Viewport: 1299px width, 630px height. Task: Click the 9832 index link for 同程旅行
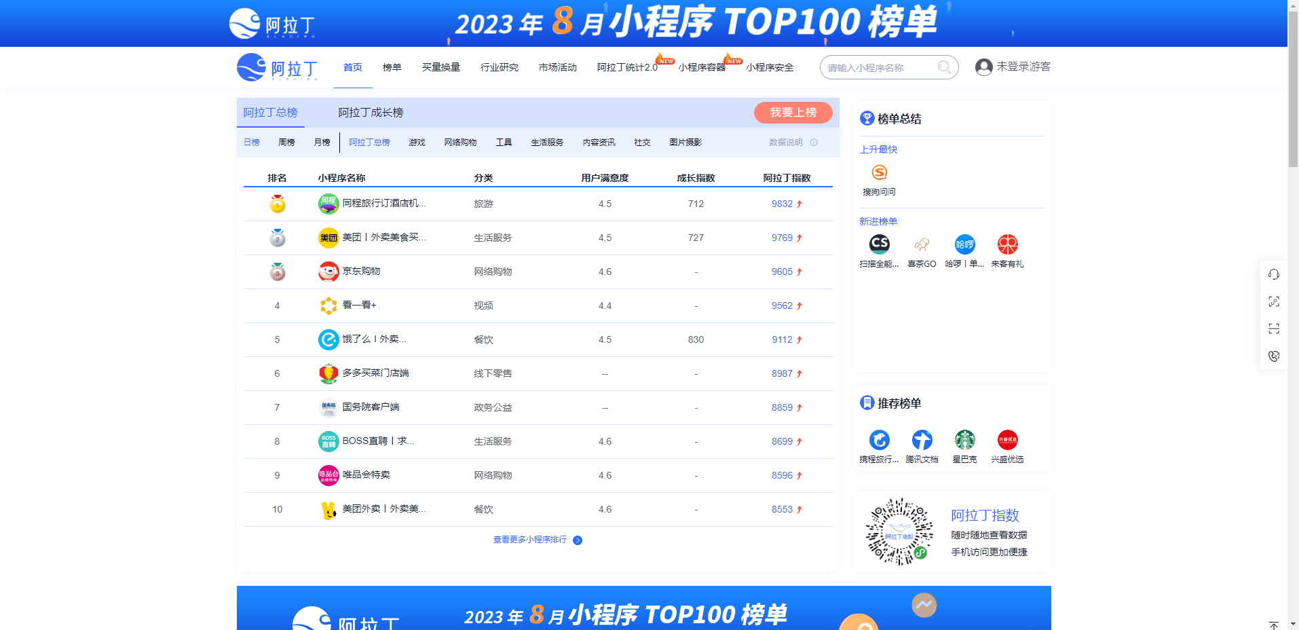click(x=781, y=204)
